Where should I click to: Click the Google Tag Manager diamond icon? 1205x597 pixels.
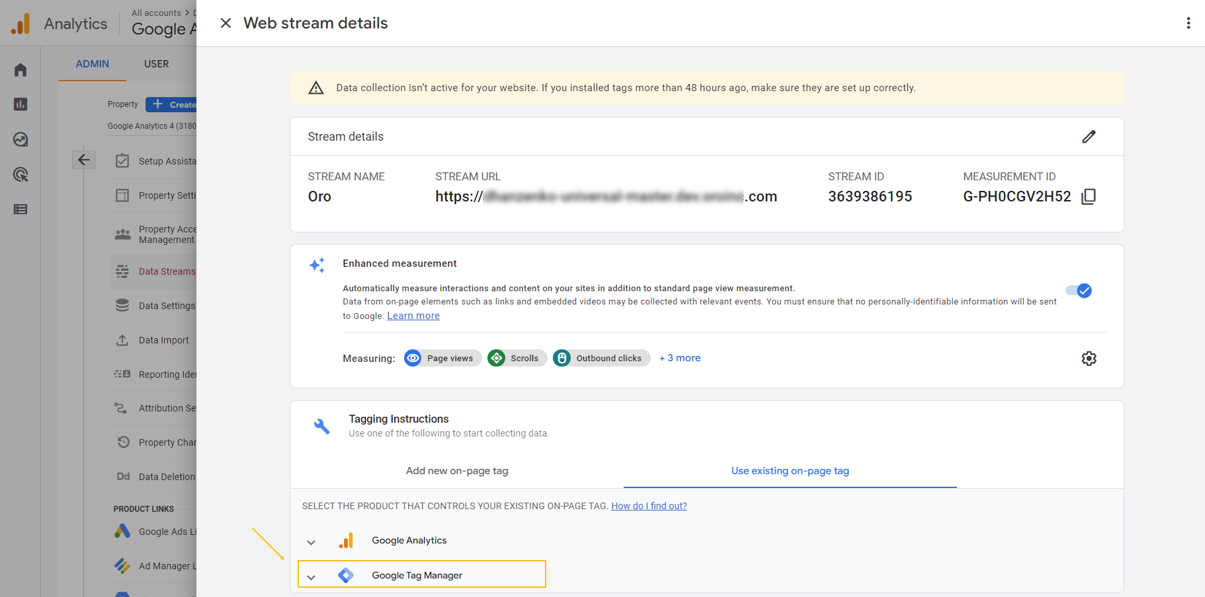(346, 575)
